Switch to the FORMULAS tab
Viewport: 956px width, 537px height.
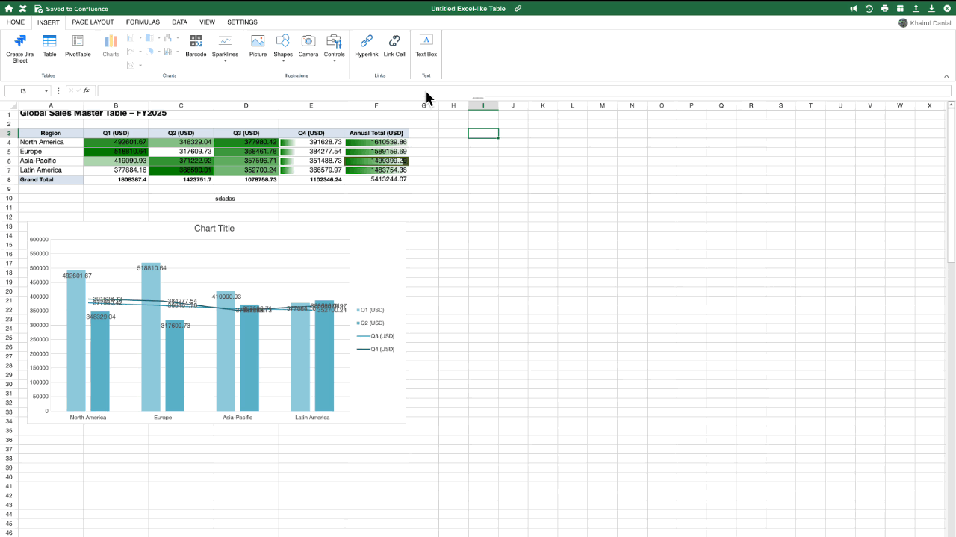click(x=143, y=22)
